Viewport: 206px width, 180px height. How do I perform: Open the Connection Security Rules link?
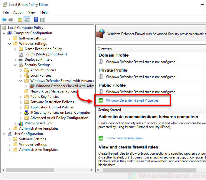[x=124, y=138]
